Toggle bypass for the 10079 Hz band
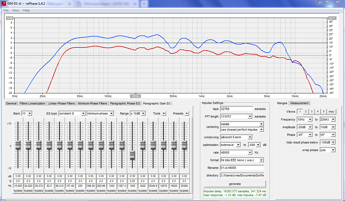The height and width of the screenshot is (201, 345). point(163,191)
